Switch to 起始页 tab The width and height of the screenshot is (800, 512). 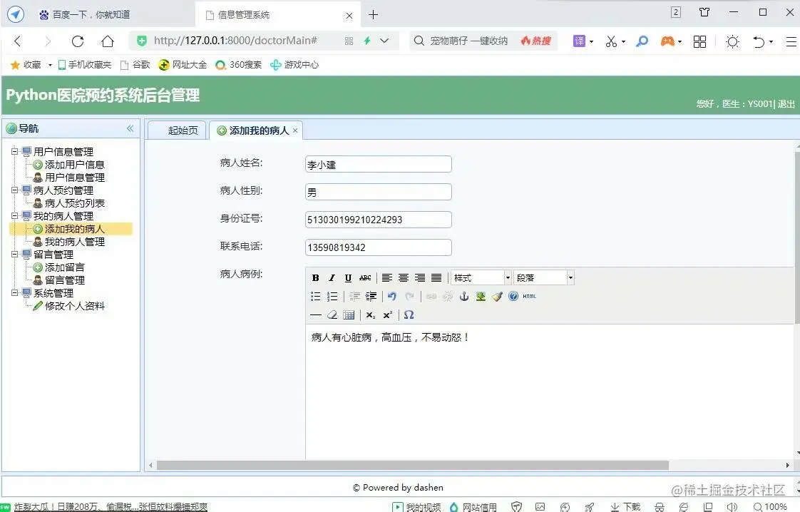(x=177, y=130)
